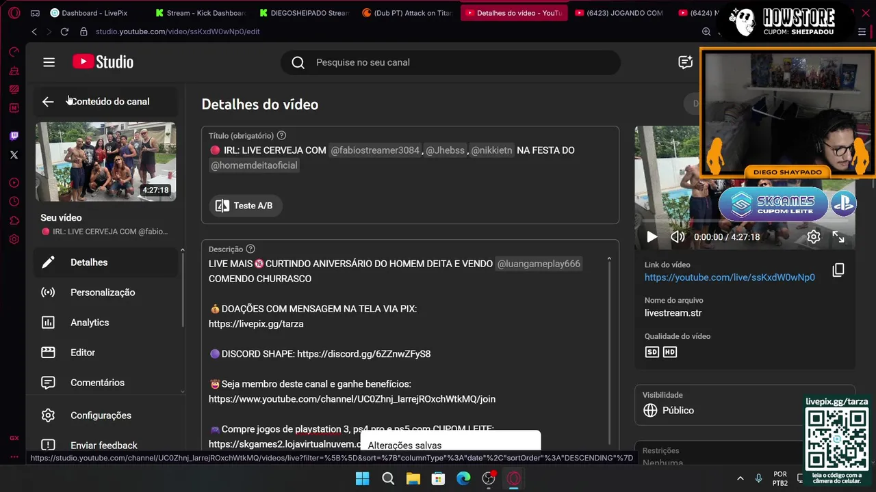Open the create/feedback icon near the search bar
Screen dimensions: 876x492
pos(685,62)
